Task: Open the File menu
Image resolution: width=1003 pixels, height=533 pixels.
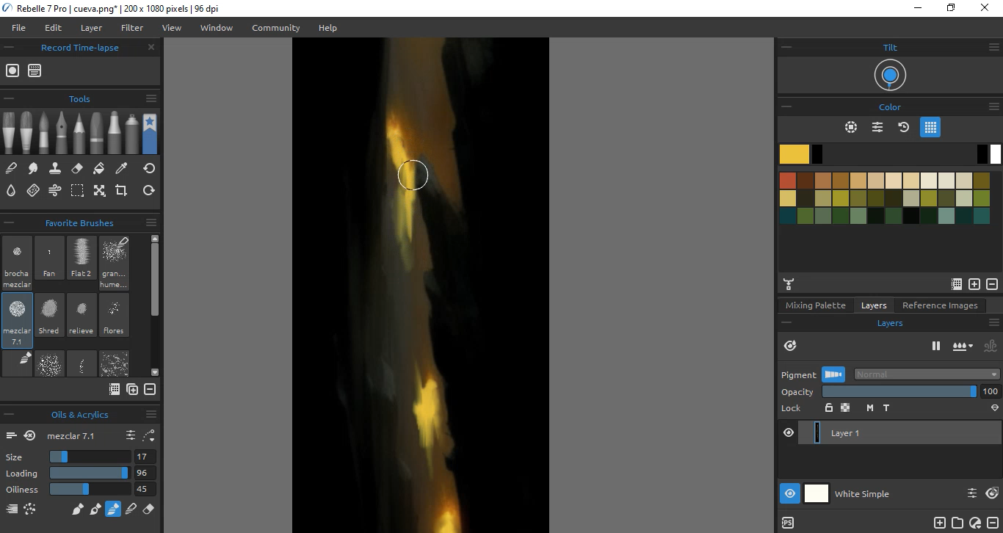Action: tap(18, 28)
